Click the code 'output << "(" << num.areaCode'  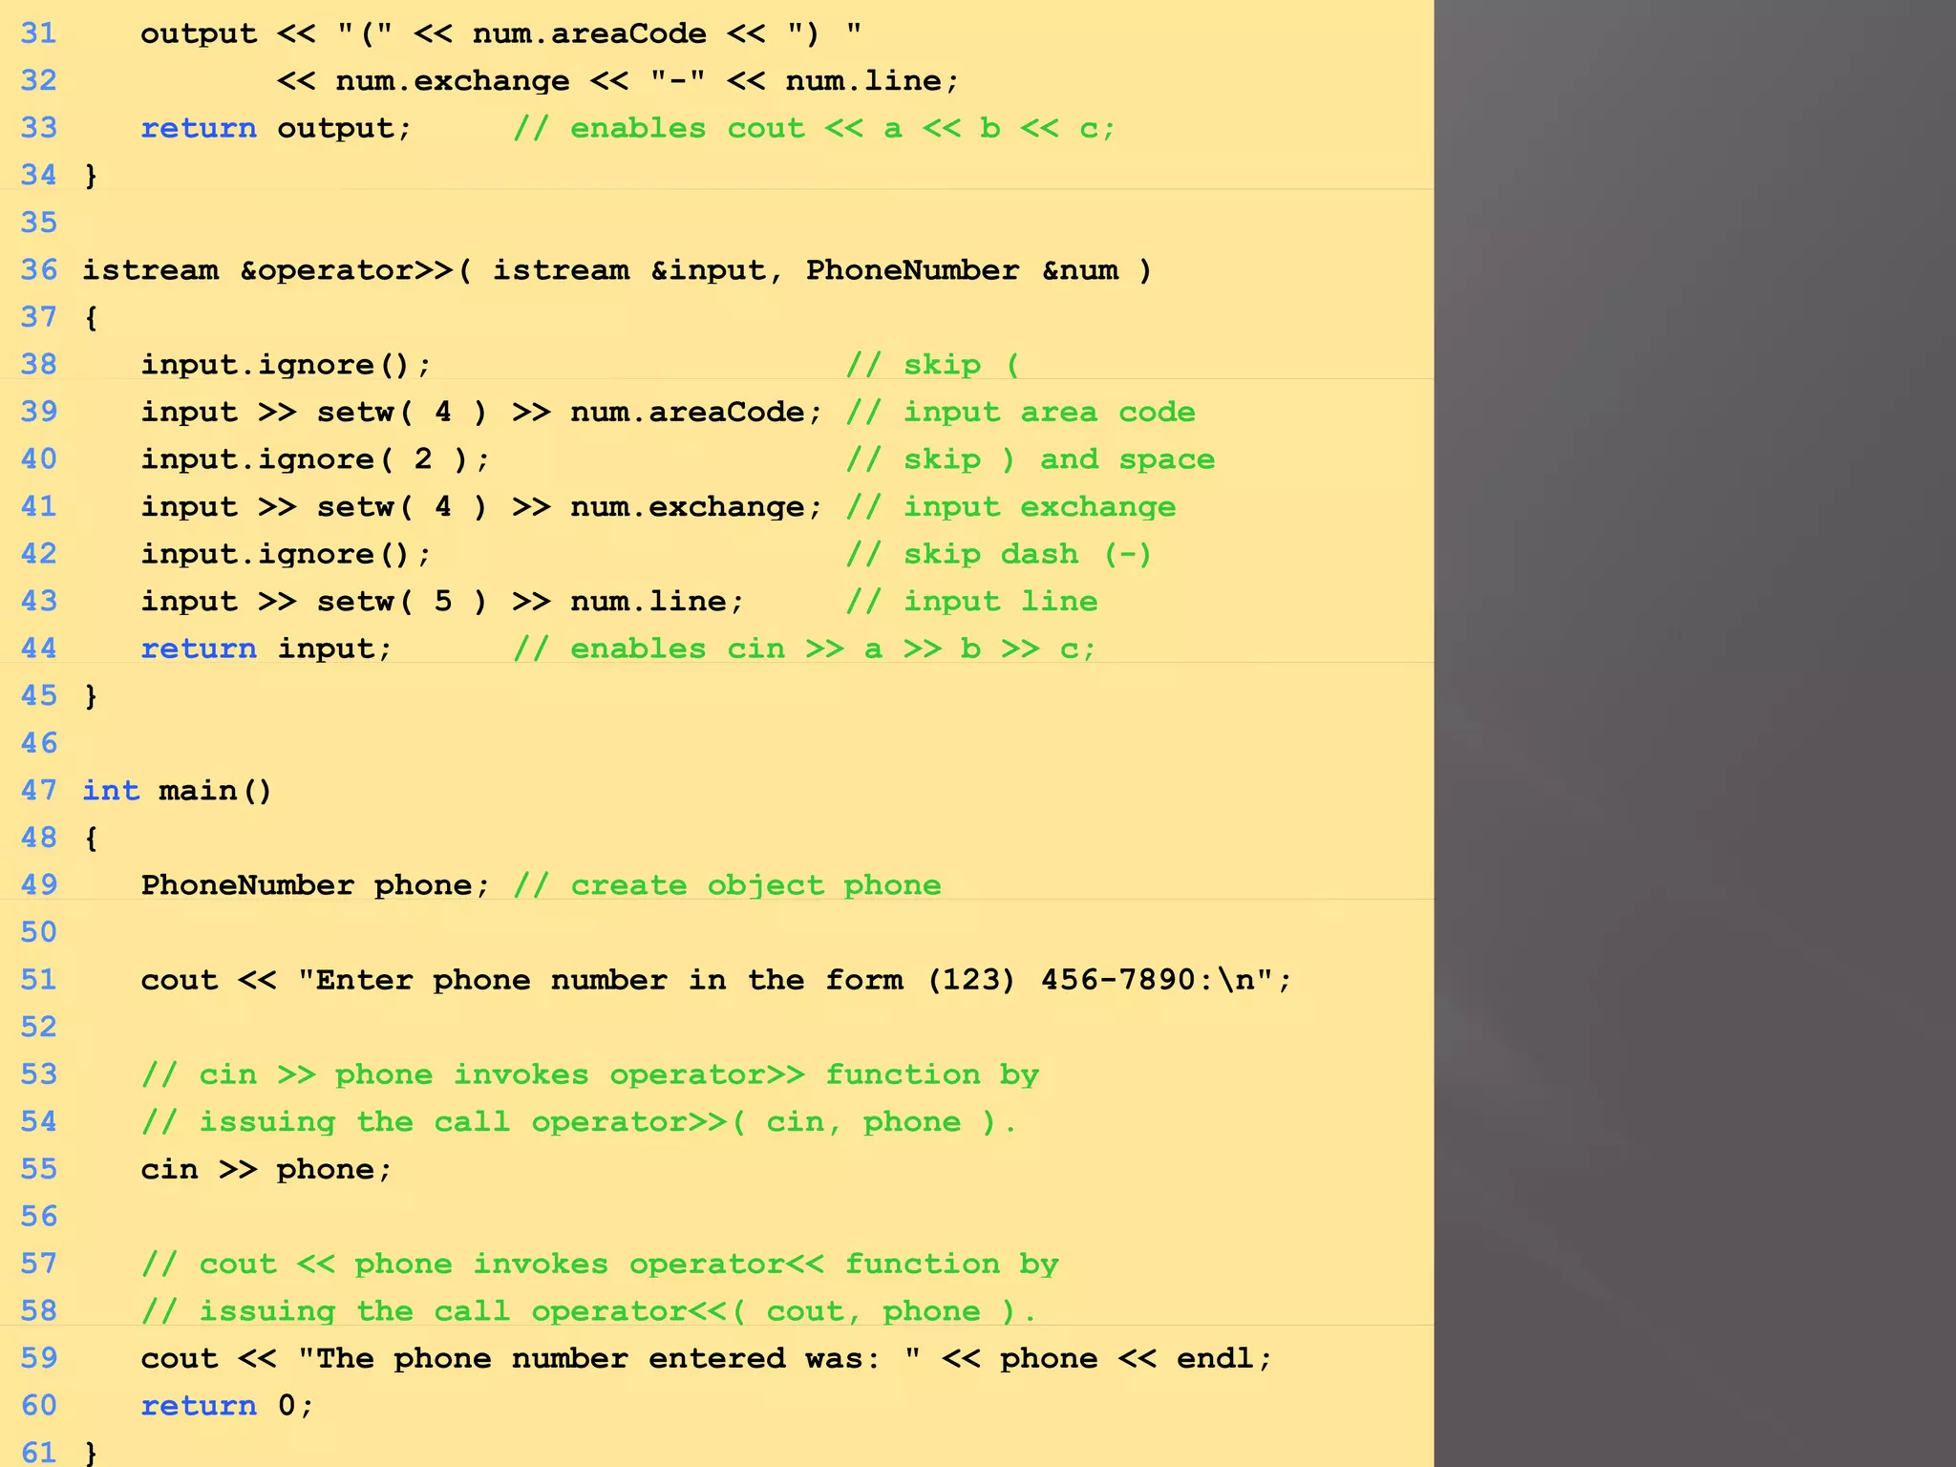coord(424,33)
